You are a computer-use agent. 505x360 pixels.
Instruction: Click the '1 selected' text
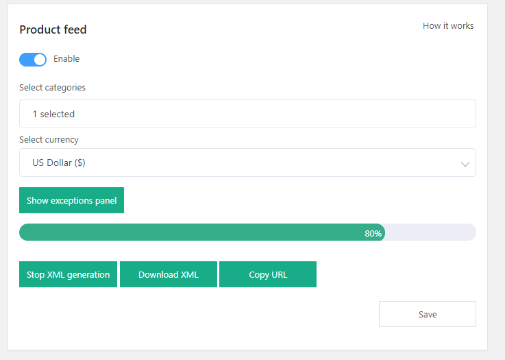53,114
